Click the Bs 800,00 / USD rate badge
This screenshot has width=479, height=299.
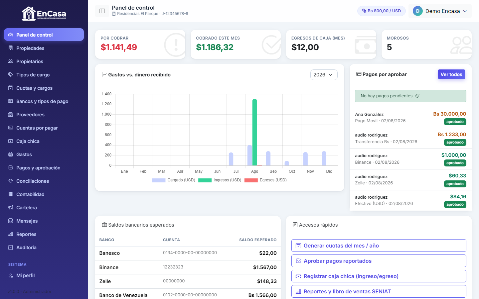tap(382, 11)
